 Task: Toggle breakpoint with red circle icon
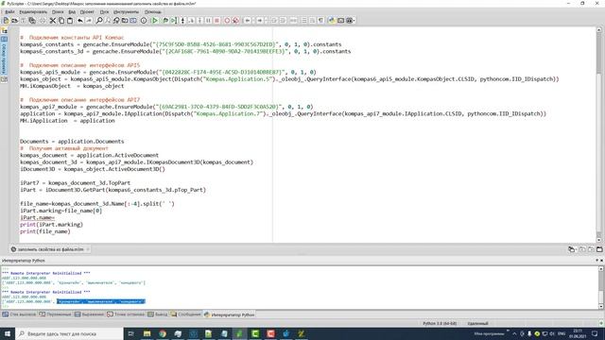pyautogui.click(x=227, y=21)
